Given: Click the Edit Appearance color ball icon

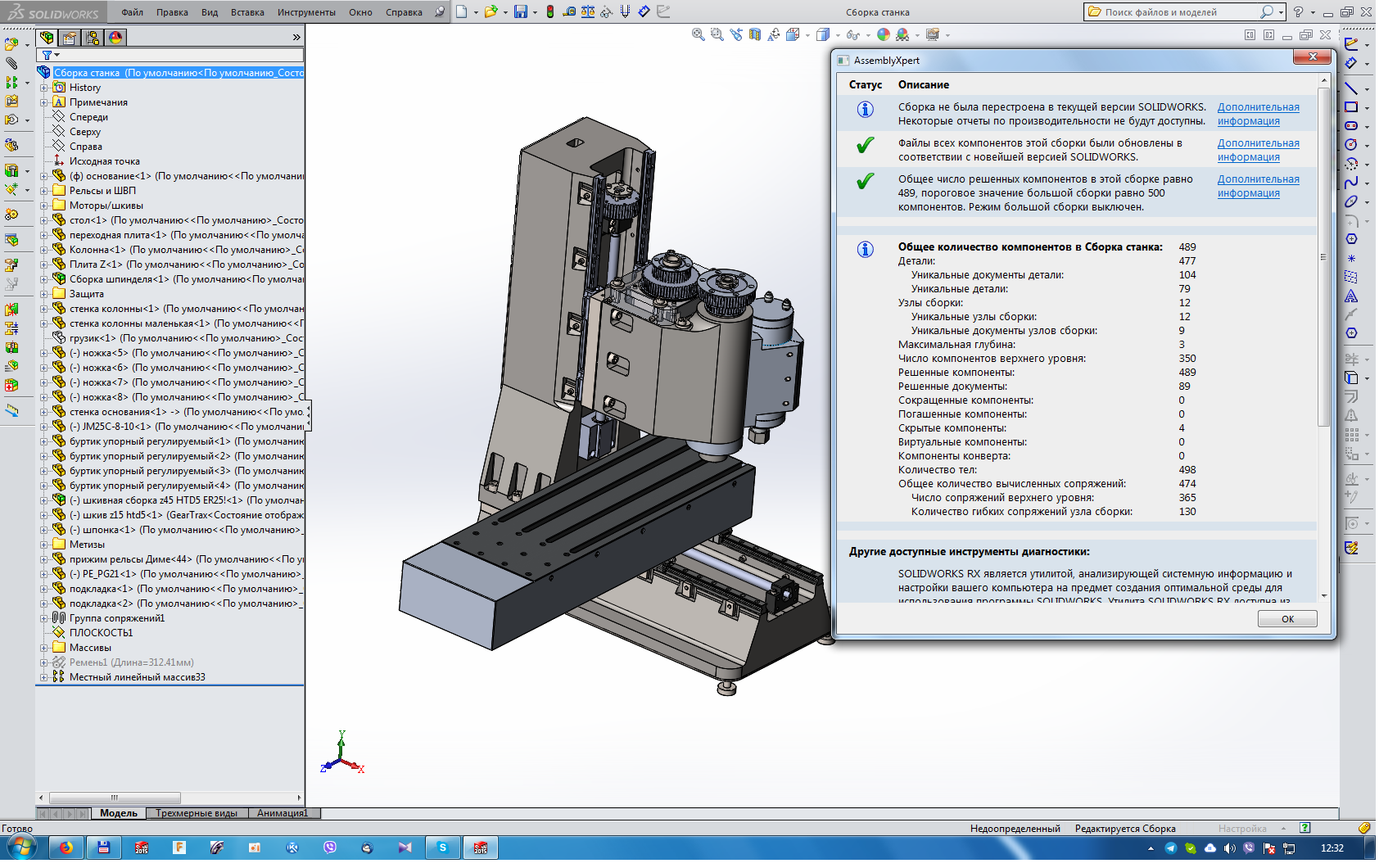Looking at the screenshot, I should pos(884,34).
